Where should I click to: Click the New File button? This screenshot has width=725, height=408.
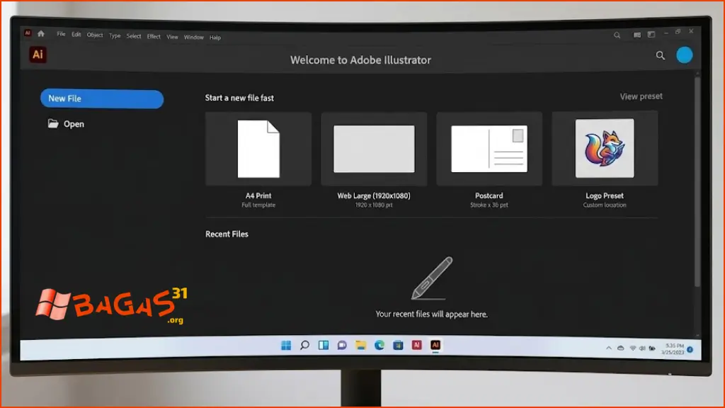coord(102,99)
